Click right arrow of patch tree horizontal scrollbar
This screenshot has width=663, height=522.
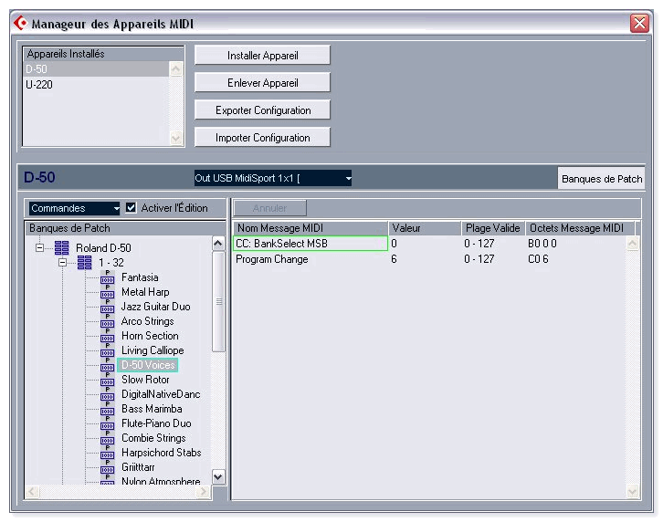click(204, 492)
